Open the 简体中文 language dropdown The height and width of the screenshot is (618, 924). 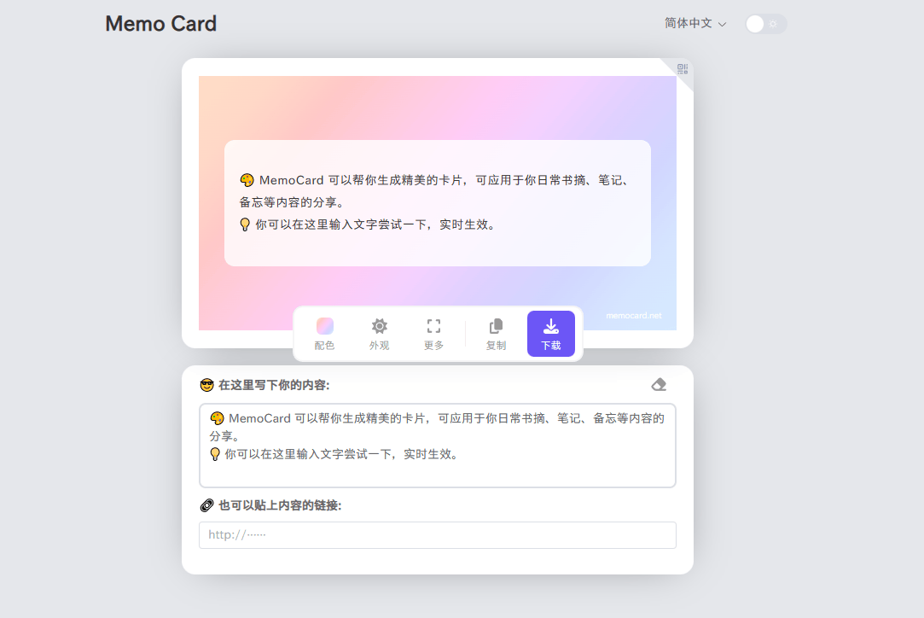694,23
